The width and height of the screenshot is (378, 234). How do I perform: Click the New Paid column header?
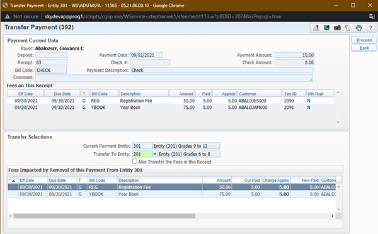click(x=305, y=180)
